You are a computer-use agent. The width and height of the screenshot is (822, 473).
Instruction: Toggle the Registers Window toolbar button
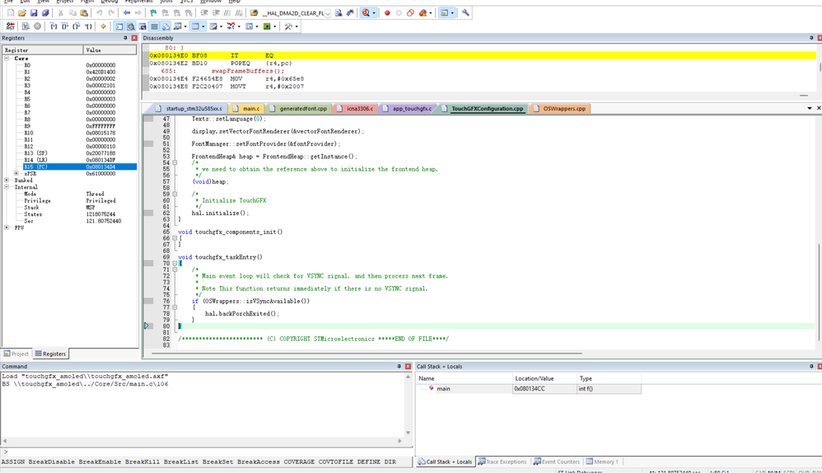[154, 26]
